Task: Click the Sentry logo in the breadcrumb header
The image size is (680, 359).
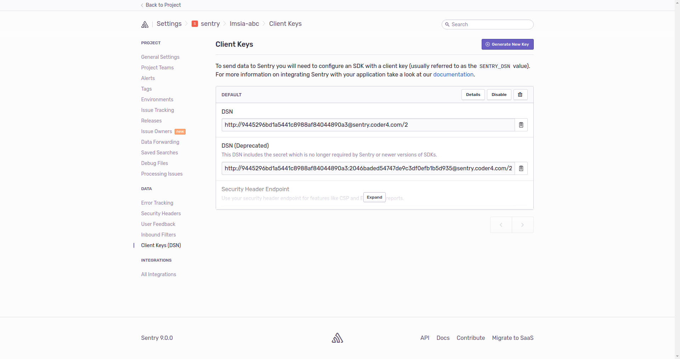Action: (x=145, y=24)
